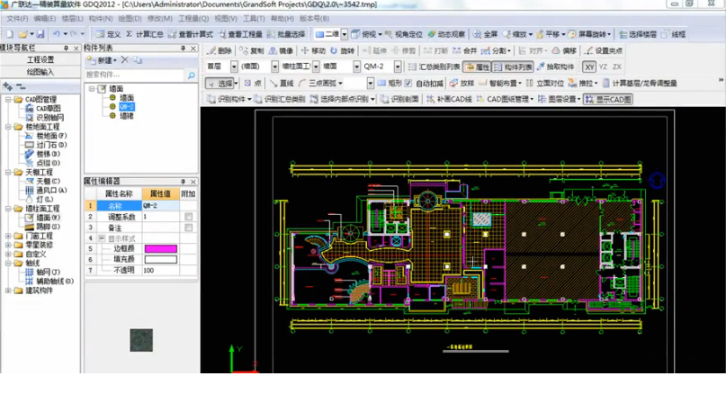
Task: Click the 偏移 offset tool
Action: [564, 50]
